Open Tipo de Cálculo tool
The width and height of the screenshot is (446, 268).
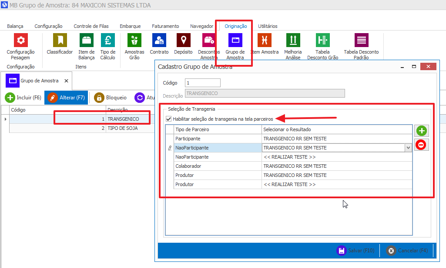click(x=108, y=47)
